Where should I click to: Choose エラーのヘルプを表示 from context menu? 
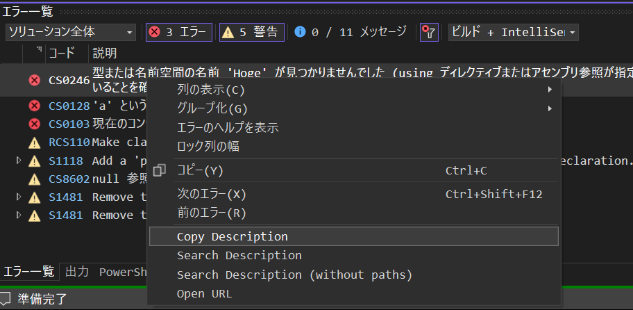(354, 127)
